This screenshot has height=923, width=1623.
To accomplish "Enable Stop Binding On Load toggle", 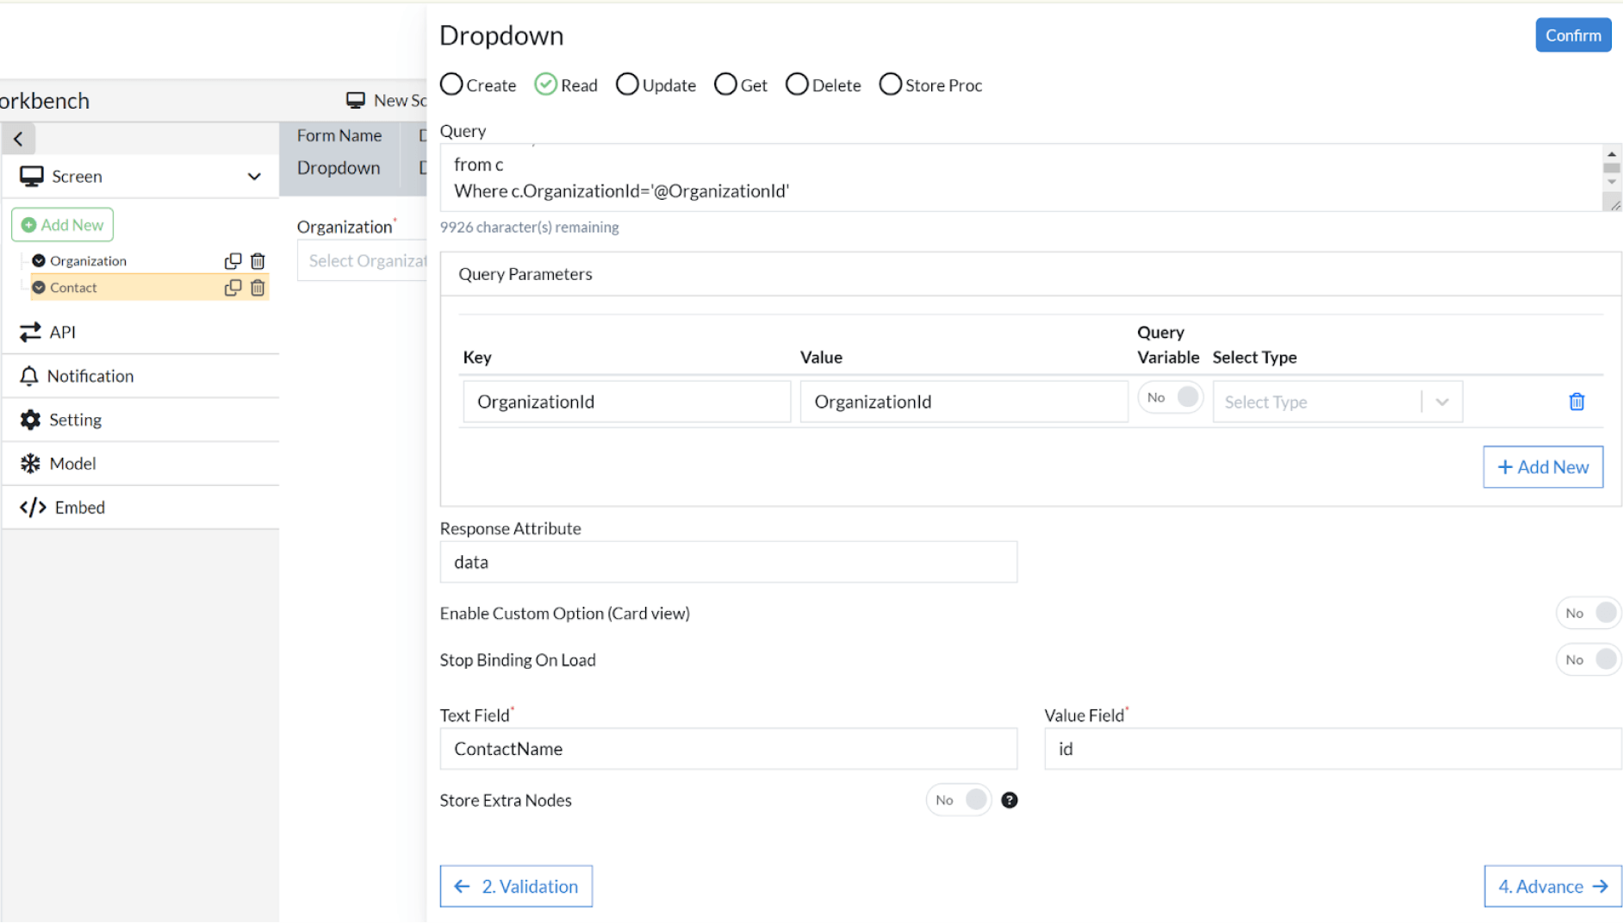I will [1588, 660].
